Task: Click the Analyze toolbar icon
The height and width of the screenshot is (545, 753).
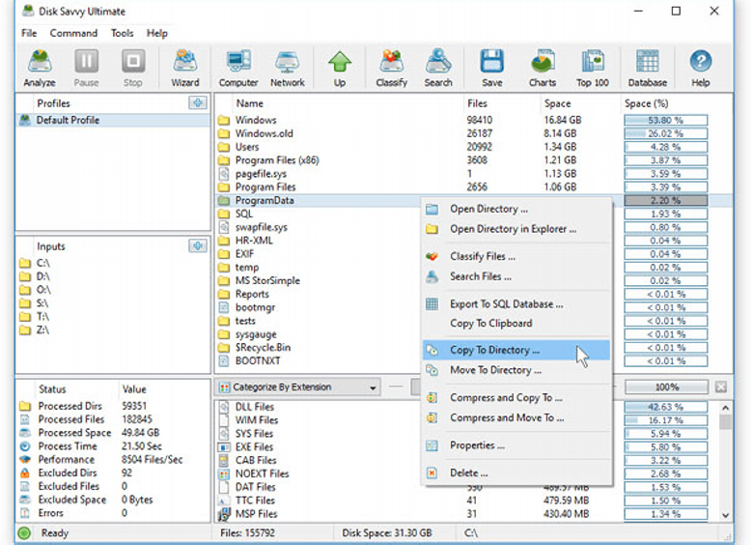Action: pos(40,68)
